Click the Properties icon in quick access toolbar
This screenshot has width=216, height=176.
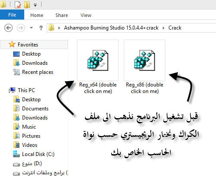(x=18, y=4)
